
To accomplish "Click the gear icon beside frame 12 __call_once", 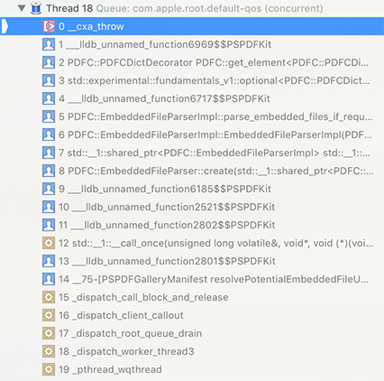I will [49, 243].
